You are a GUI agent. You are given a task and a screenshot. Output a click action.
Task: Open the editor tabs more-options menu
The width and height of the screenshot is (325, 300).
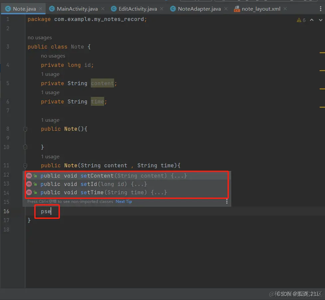(x=320, y=9)
